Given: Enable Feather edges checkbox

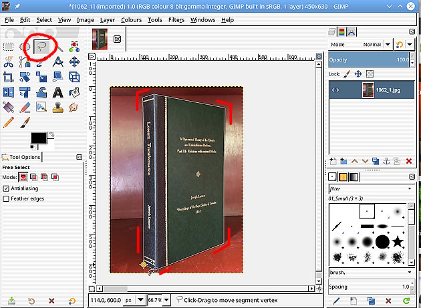Looking at the screenshot, I should click(x=6, y=198).
